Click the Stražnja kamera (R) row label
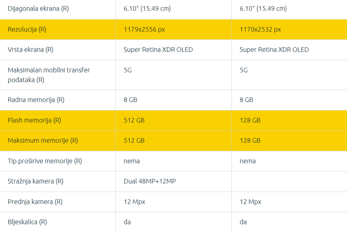Viewport: 347px width, 232px height. point(35,181)
